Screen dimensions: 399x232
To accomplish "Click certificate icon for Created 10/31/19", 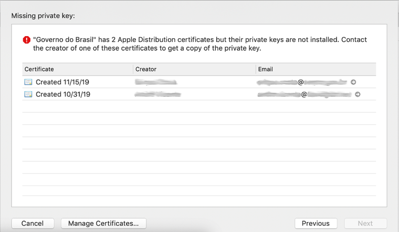I will 28,94.
